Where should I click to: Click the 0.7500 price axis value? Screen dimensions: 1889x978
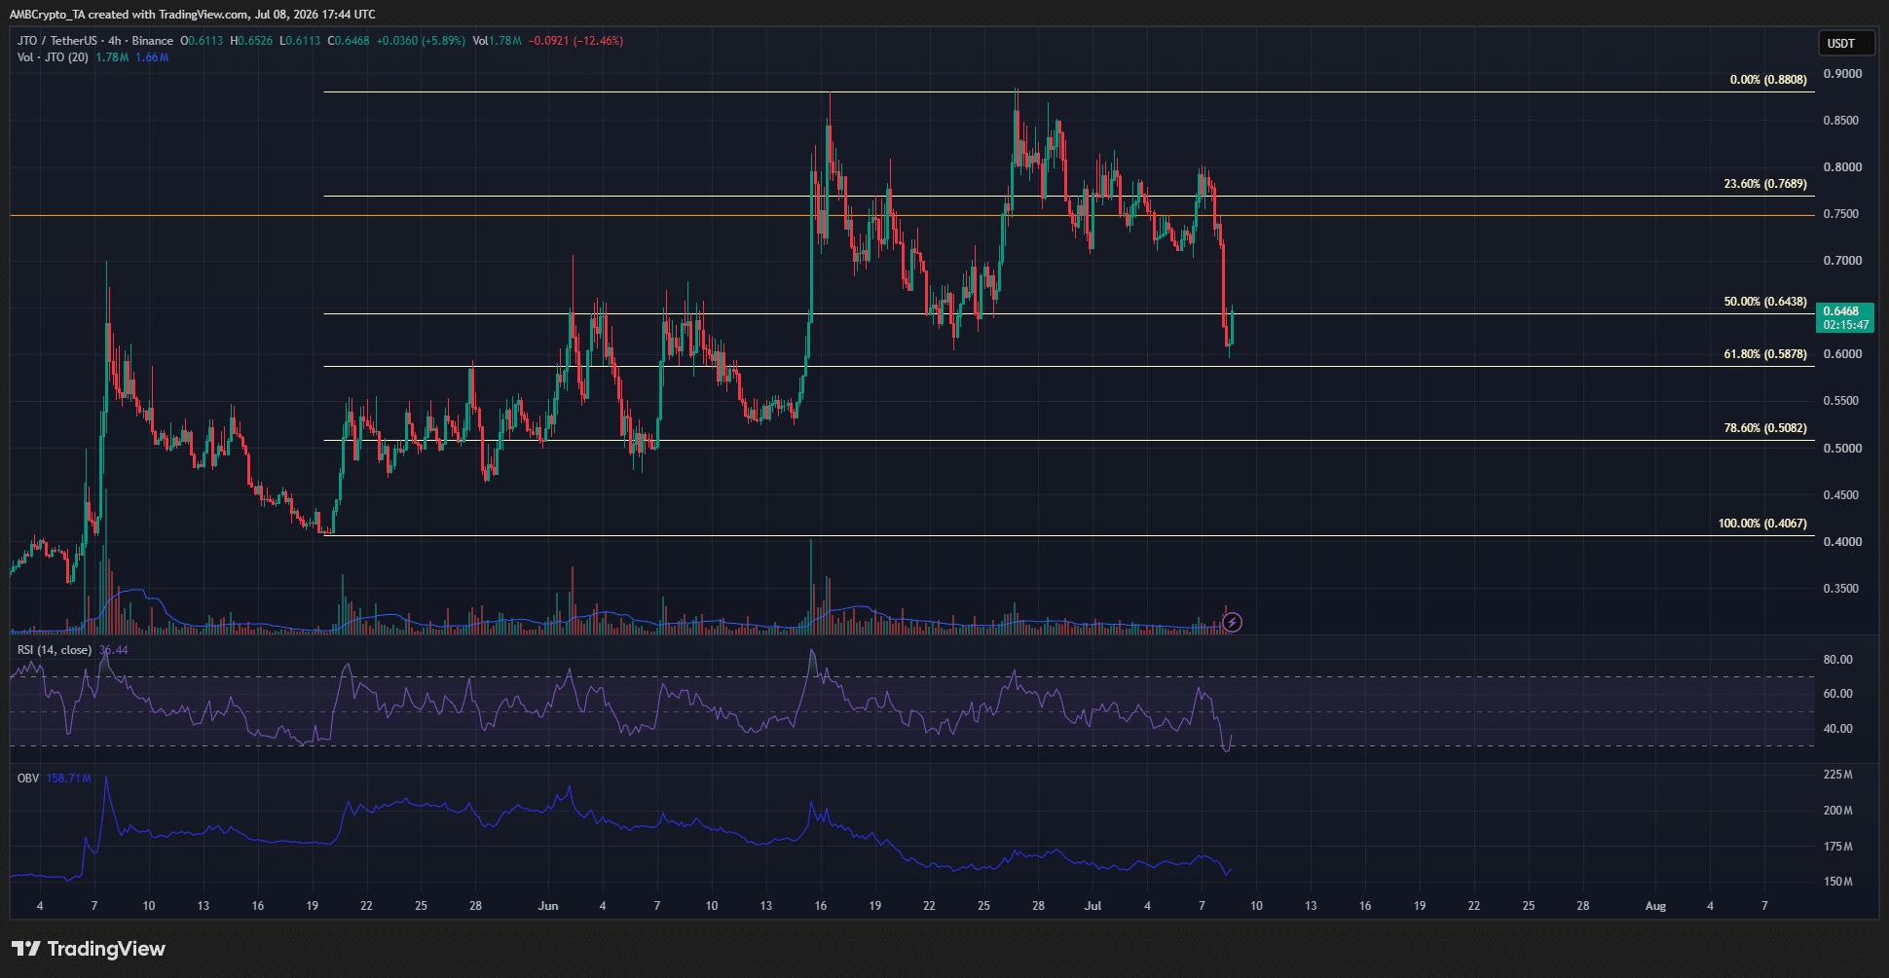[1842, 214]
